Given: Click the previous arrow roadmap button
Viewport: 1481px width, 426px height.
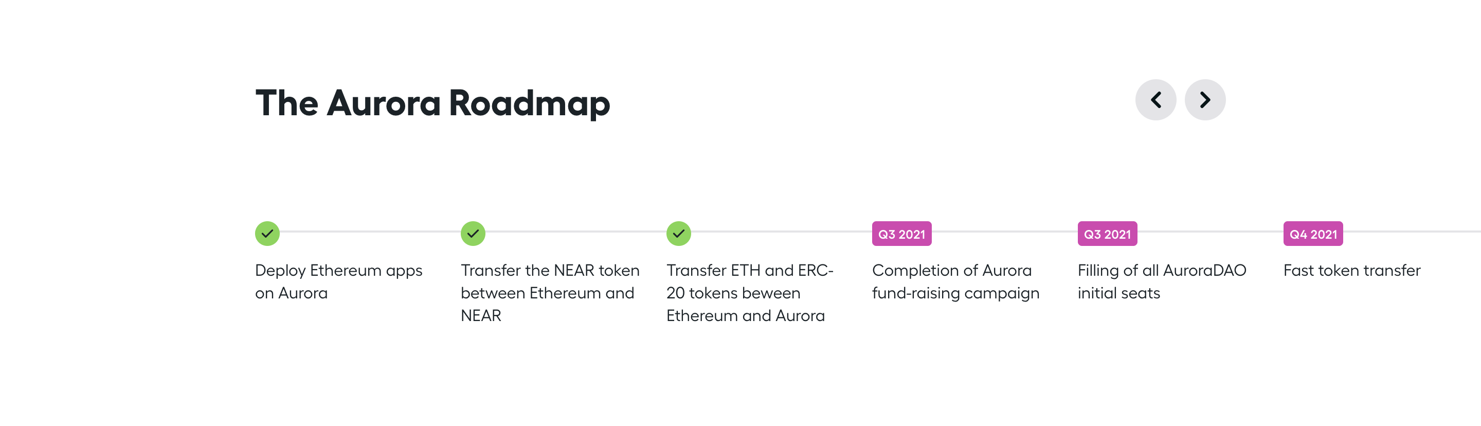Looking at the screenshot, I should [x=1155, y=100].
